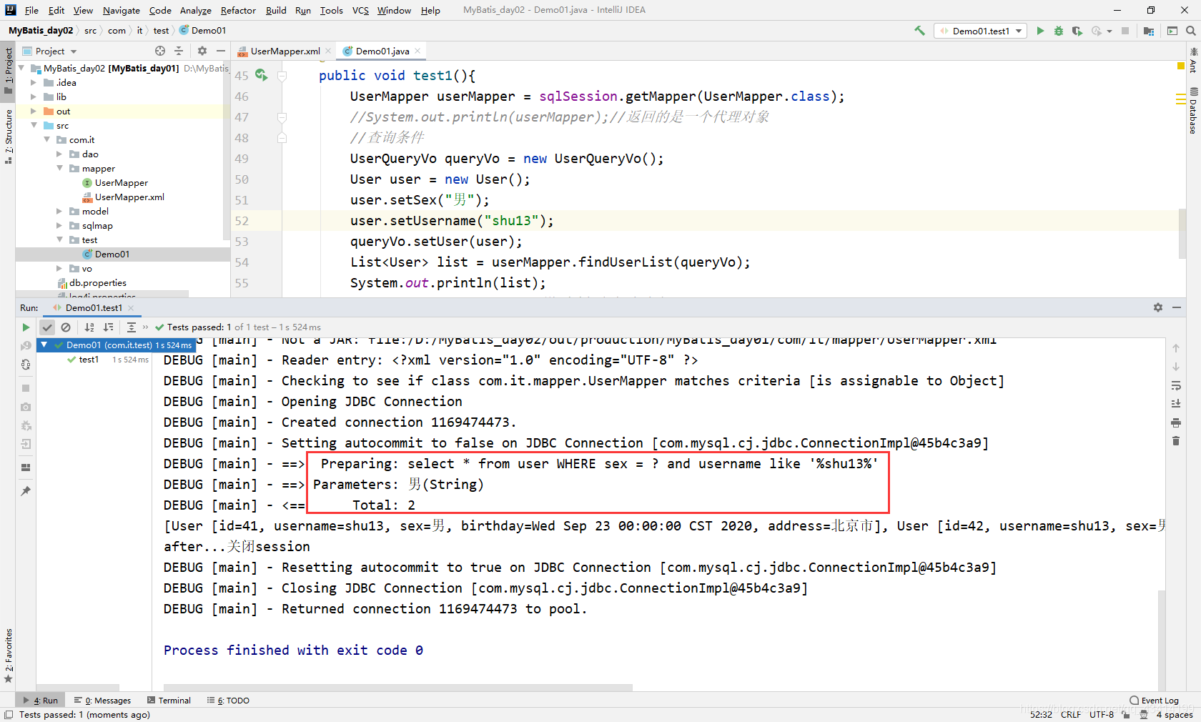
Task: Toggle tool window bars icon in status corner
Action: [x=9, y=715]
